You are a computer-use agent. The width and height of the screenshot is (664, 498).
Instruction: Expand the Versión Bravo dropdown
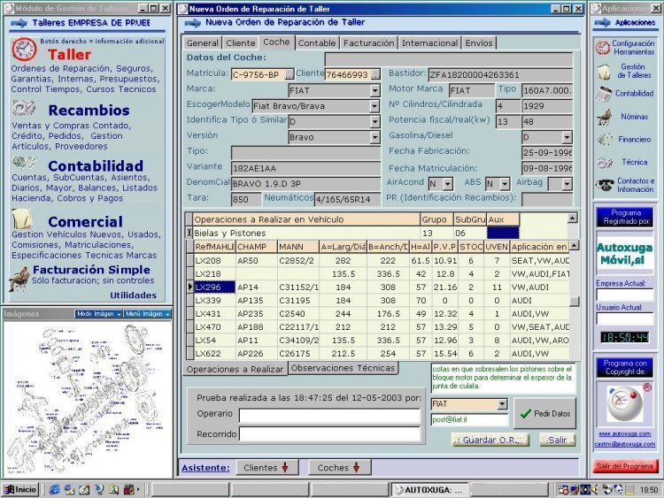click(375, 137)
